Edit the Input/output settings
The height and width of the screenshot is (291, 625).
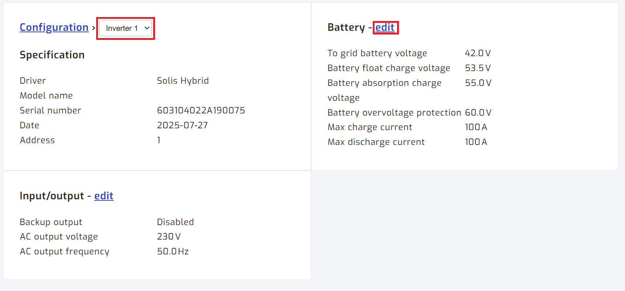pyautogui.click(x=104, y=196)
